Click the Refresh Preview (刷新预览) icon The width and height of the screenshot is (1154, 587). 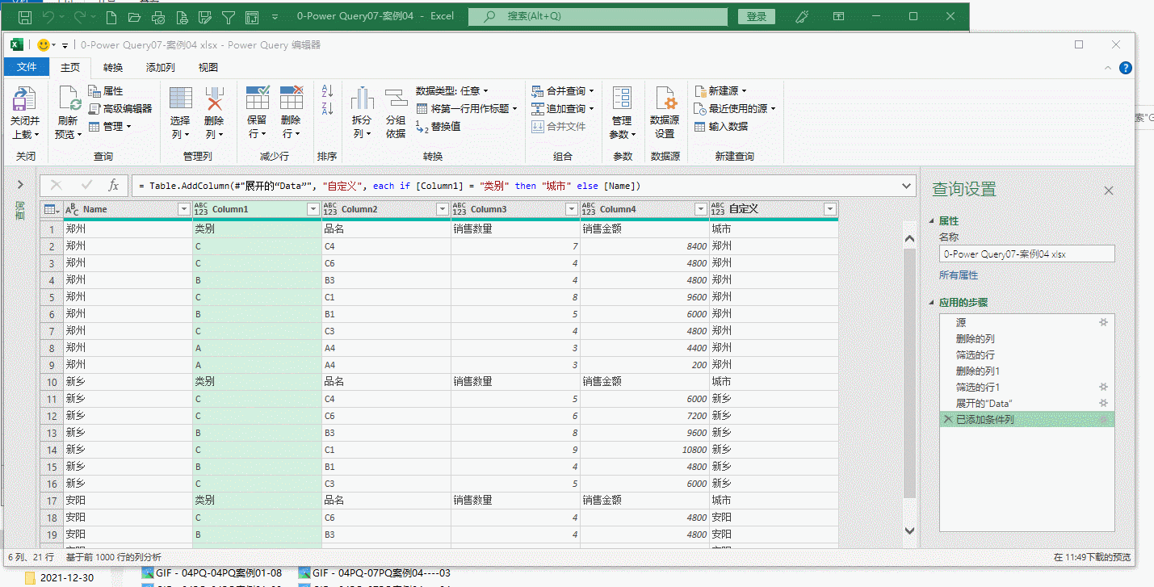[x=69, y=99]
